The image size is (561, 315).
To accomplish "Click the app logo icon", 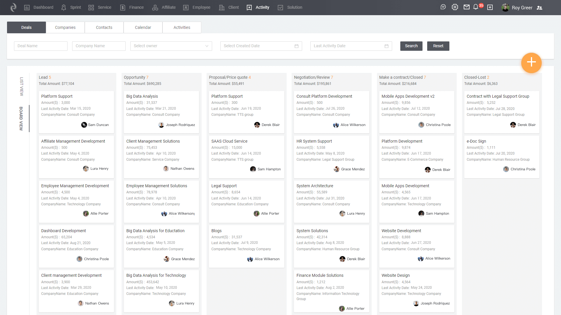I will tap(13, 7).
